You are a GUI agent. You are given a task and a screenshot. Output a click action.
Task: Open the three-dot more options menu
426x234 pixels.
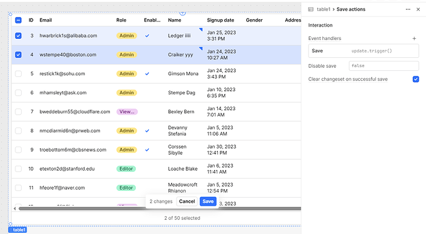[x=408, y=9]
